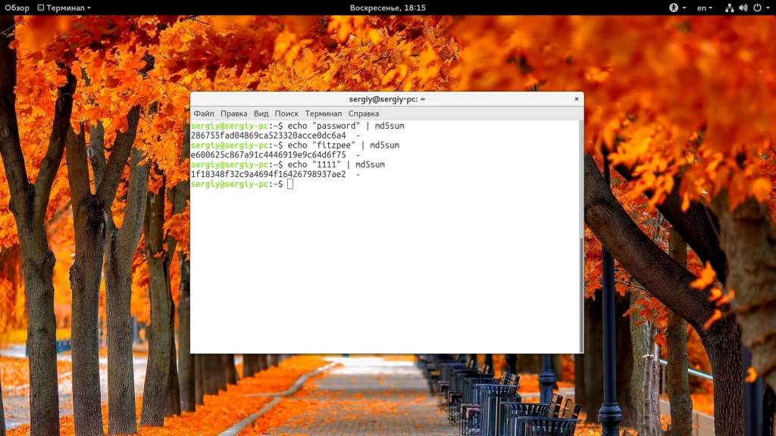Click the terminal icon beside Терминал in top bar
The width and height of the screenshot is (776, 436).
point(41,8)
